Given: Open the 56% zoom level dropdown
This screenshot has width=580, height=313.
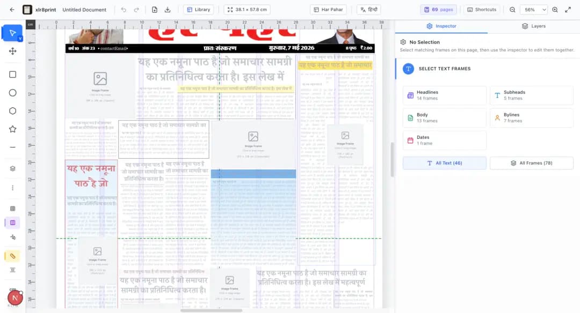Looking at the screenshot, I should click(x=534, y=10).
